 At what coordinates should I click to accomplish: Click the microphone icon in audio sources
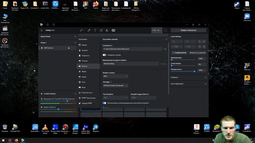tap(41, 99)
